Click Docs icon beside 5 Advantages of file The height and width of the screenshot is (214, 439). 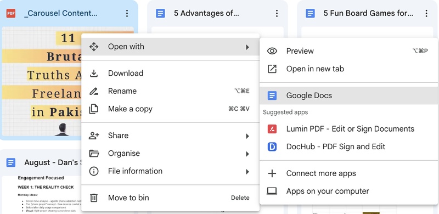pyautogui.click(x=160, y=13)
